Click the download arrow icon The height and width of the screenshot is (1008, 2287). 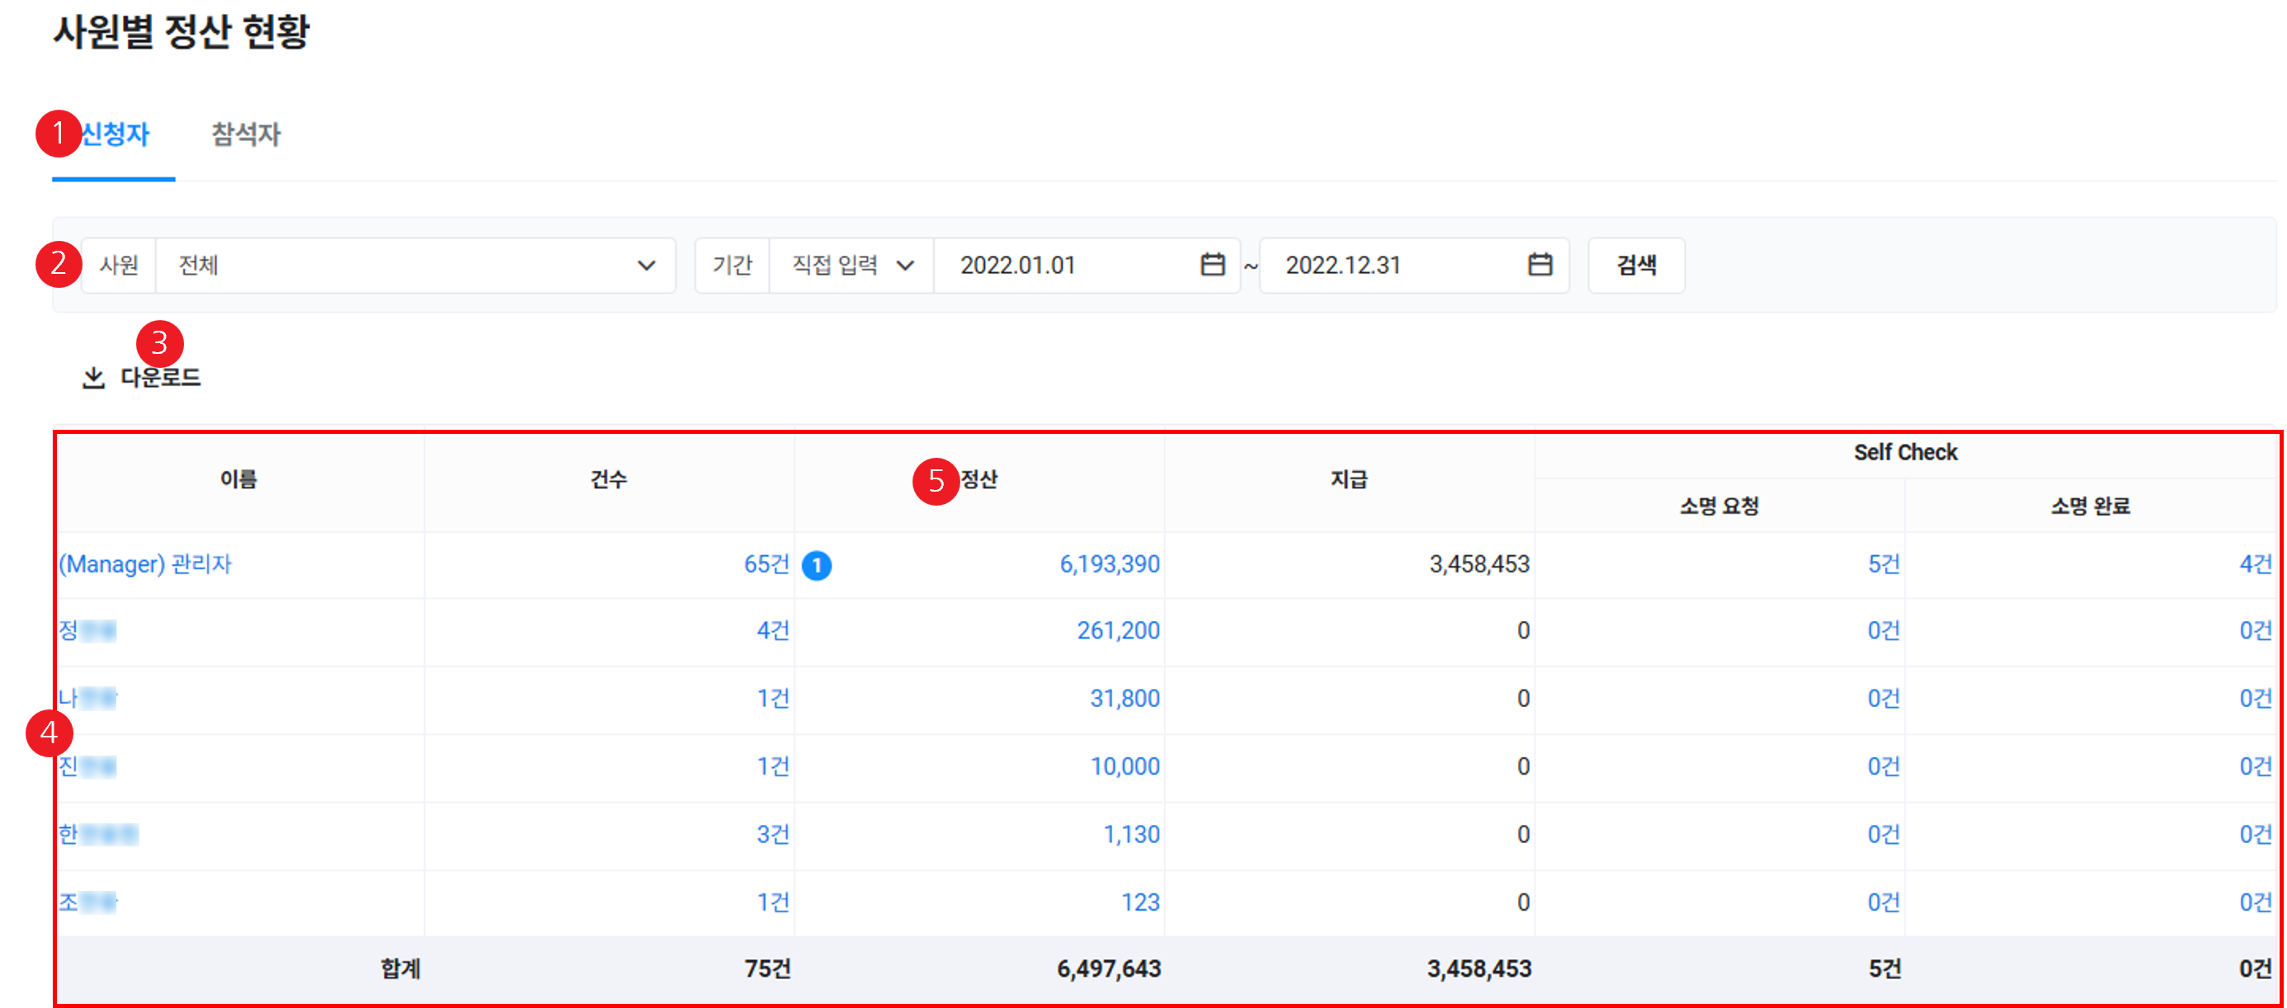pyautogui.click(x=93, y=378)
